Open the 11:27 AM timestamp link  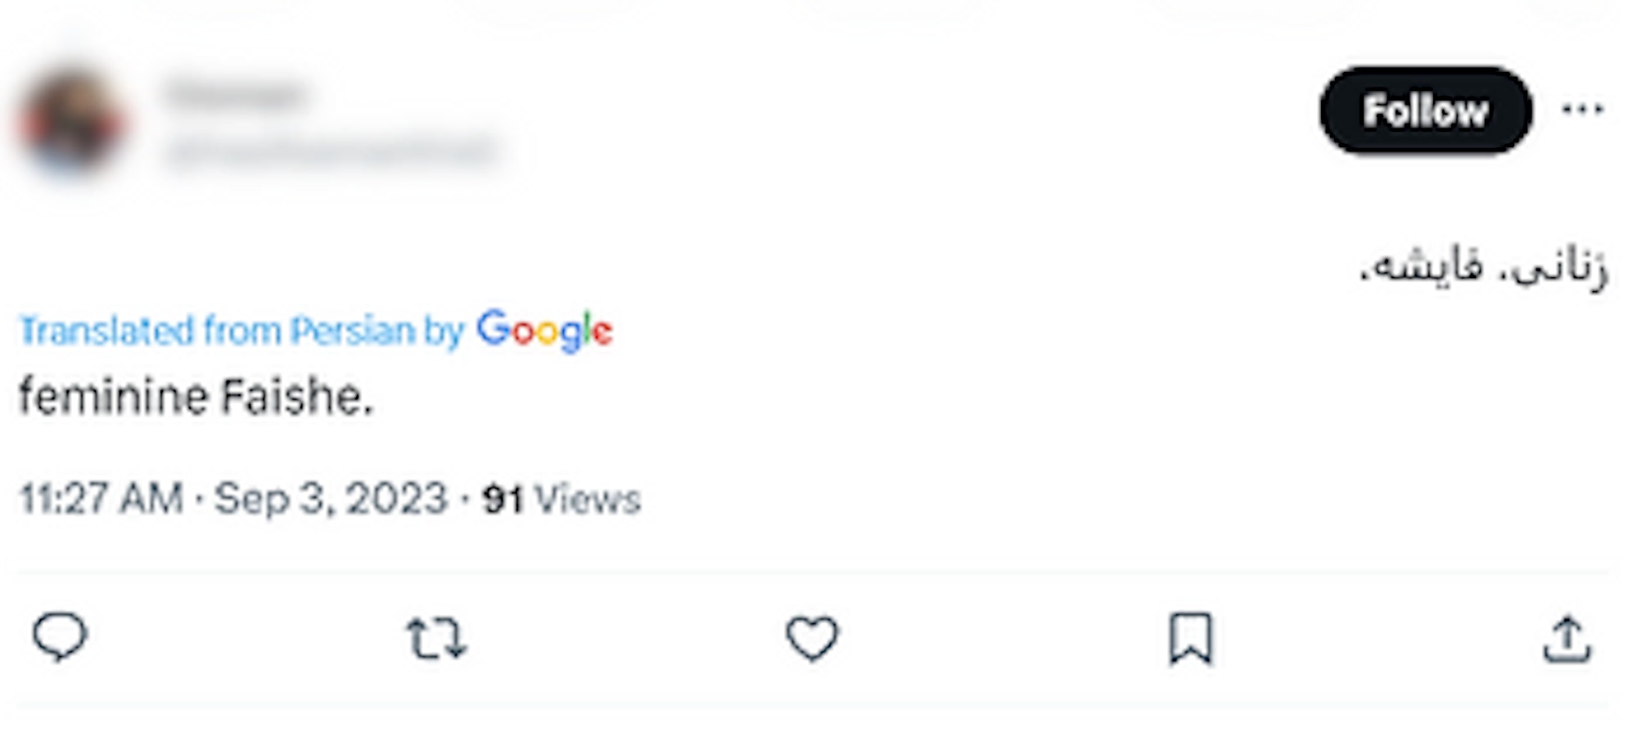tap(101, 498)
